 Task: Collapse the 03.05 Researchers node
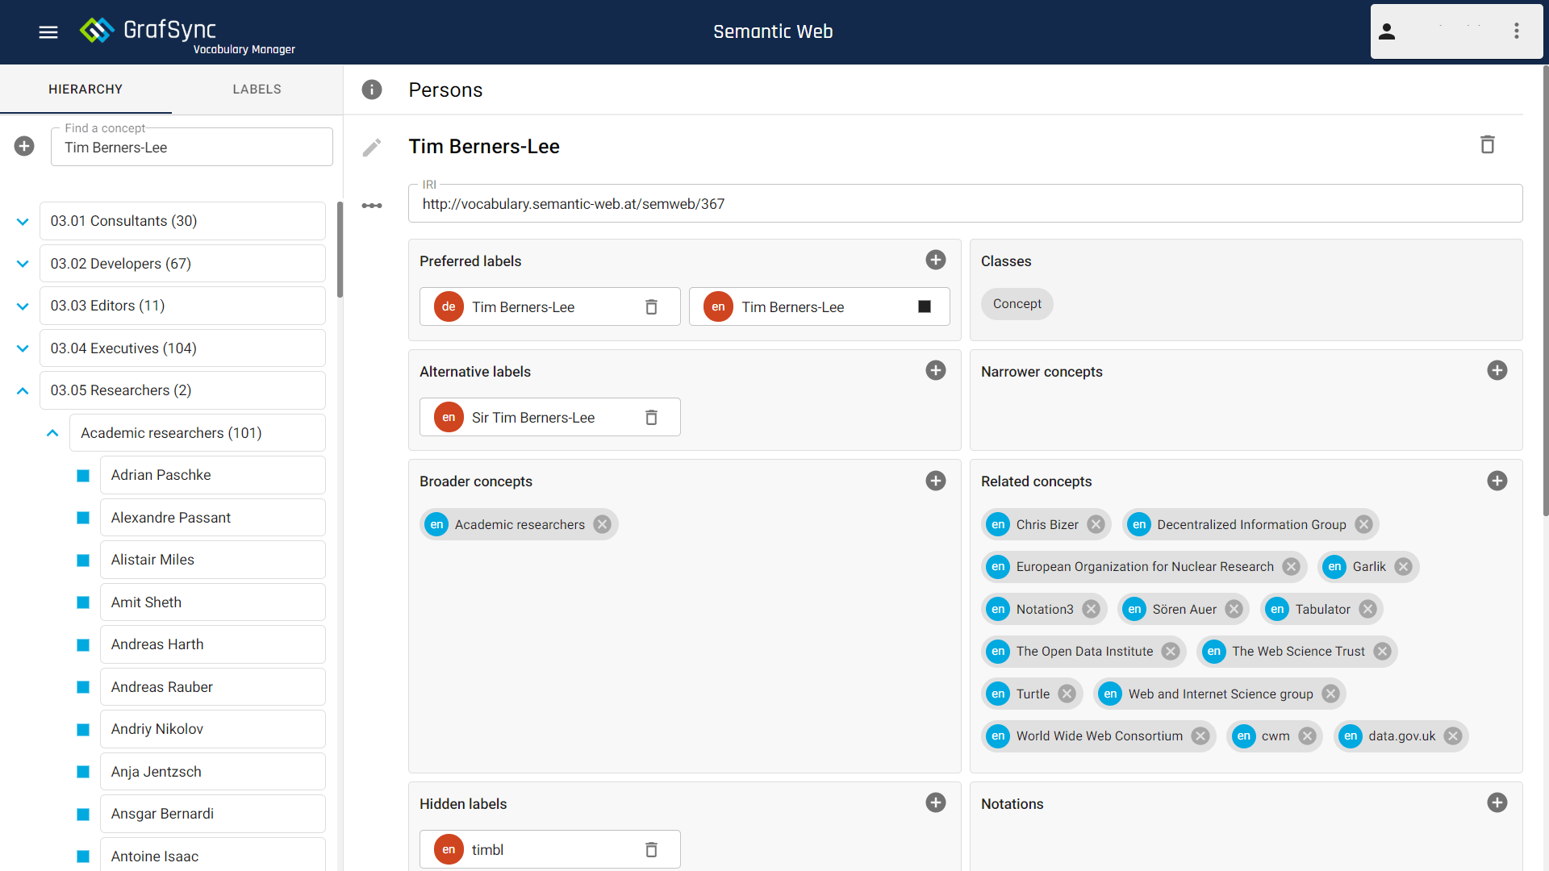point(23,391)
